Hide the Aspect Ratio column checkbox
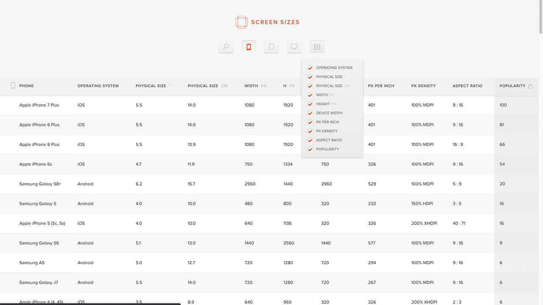543x305 pixels. [x=310, y=140]
